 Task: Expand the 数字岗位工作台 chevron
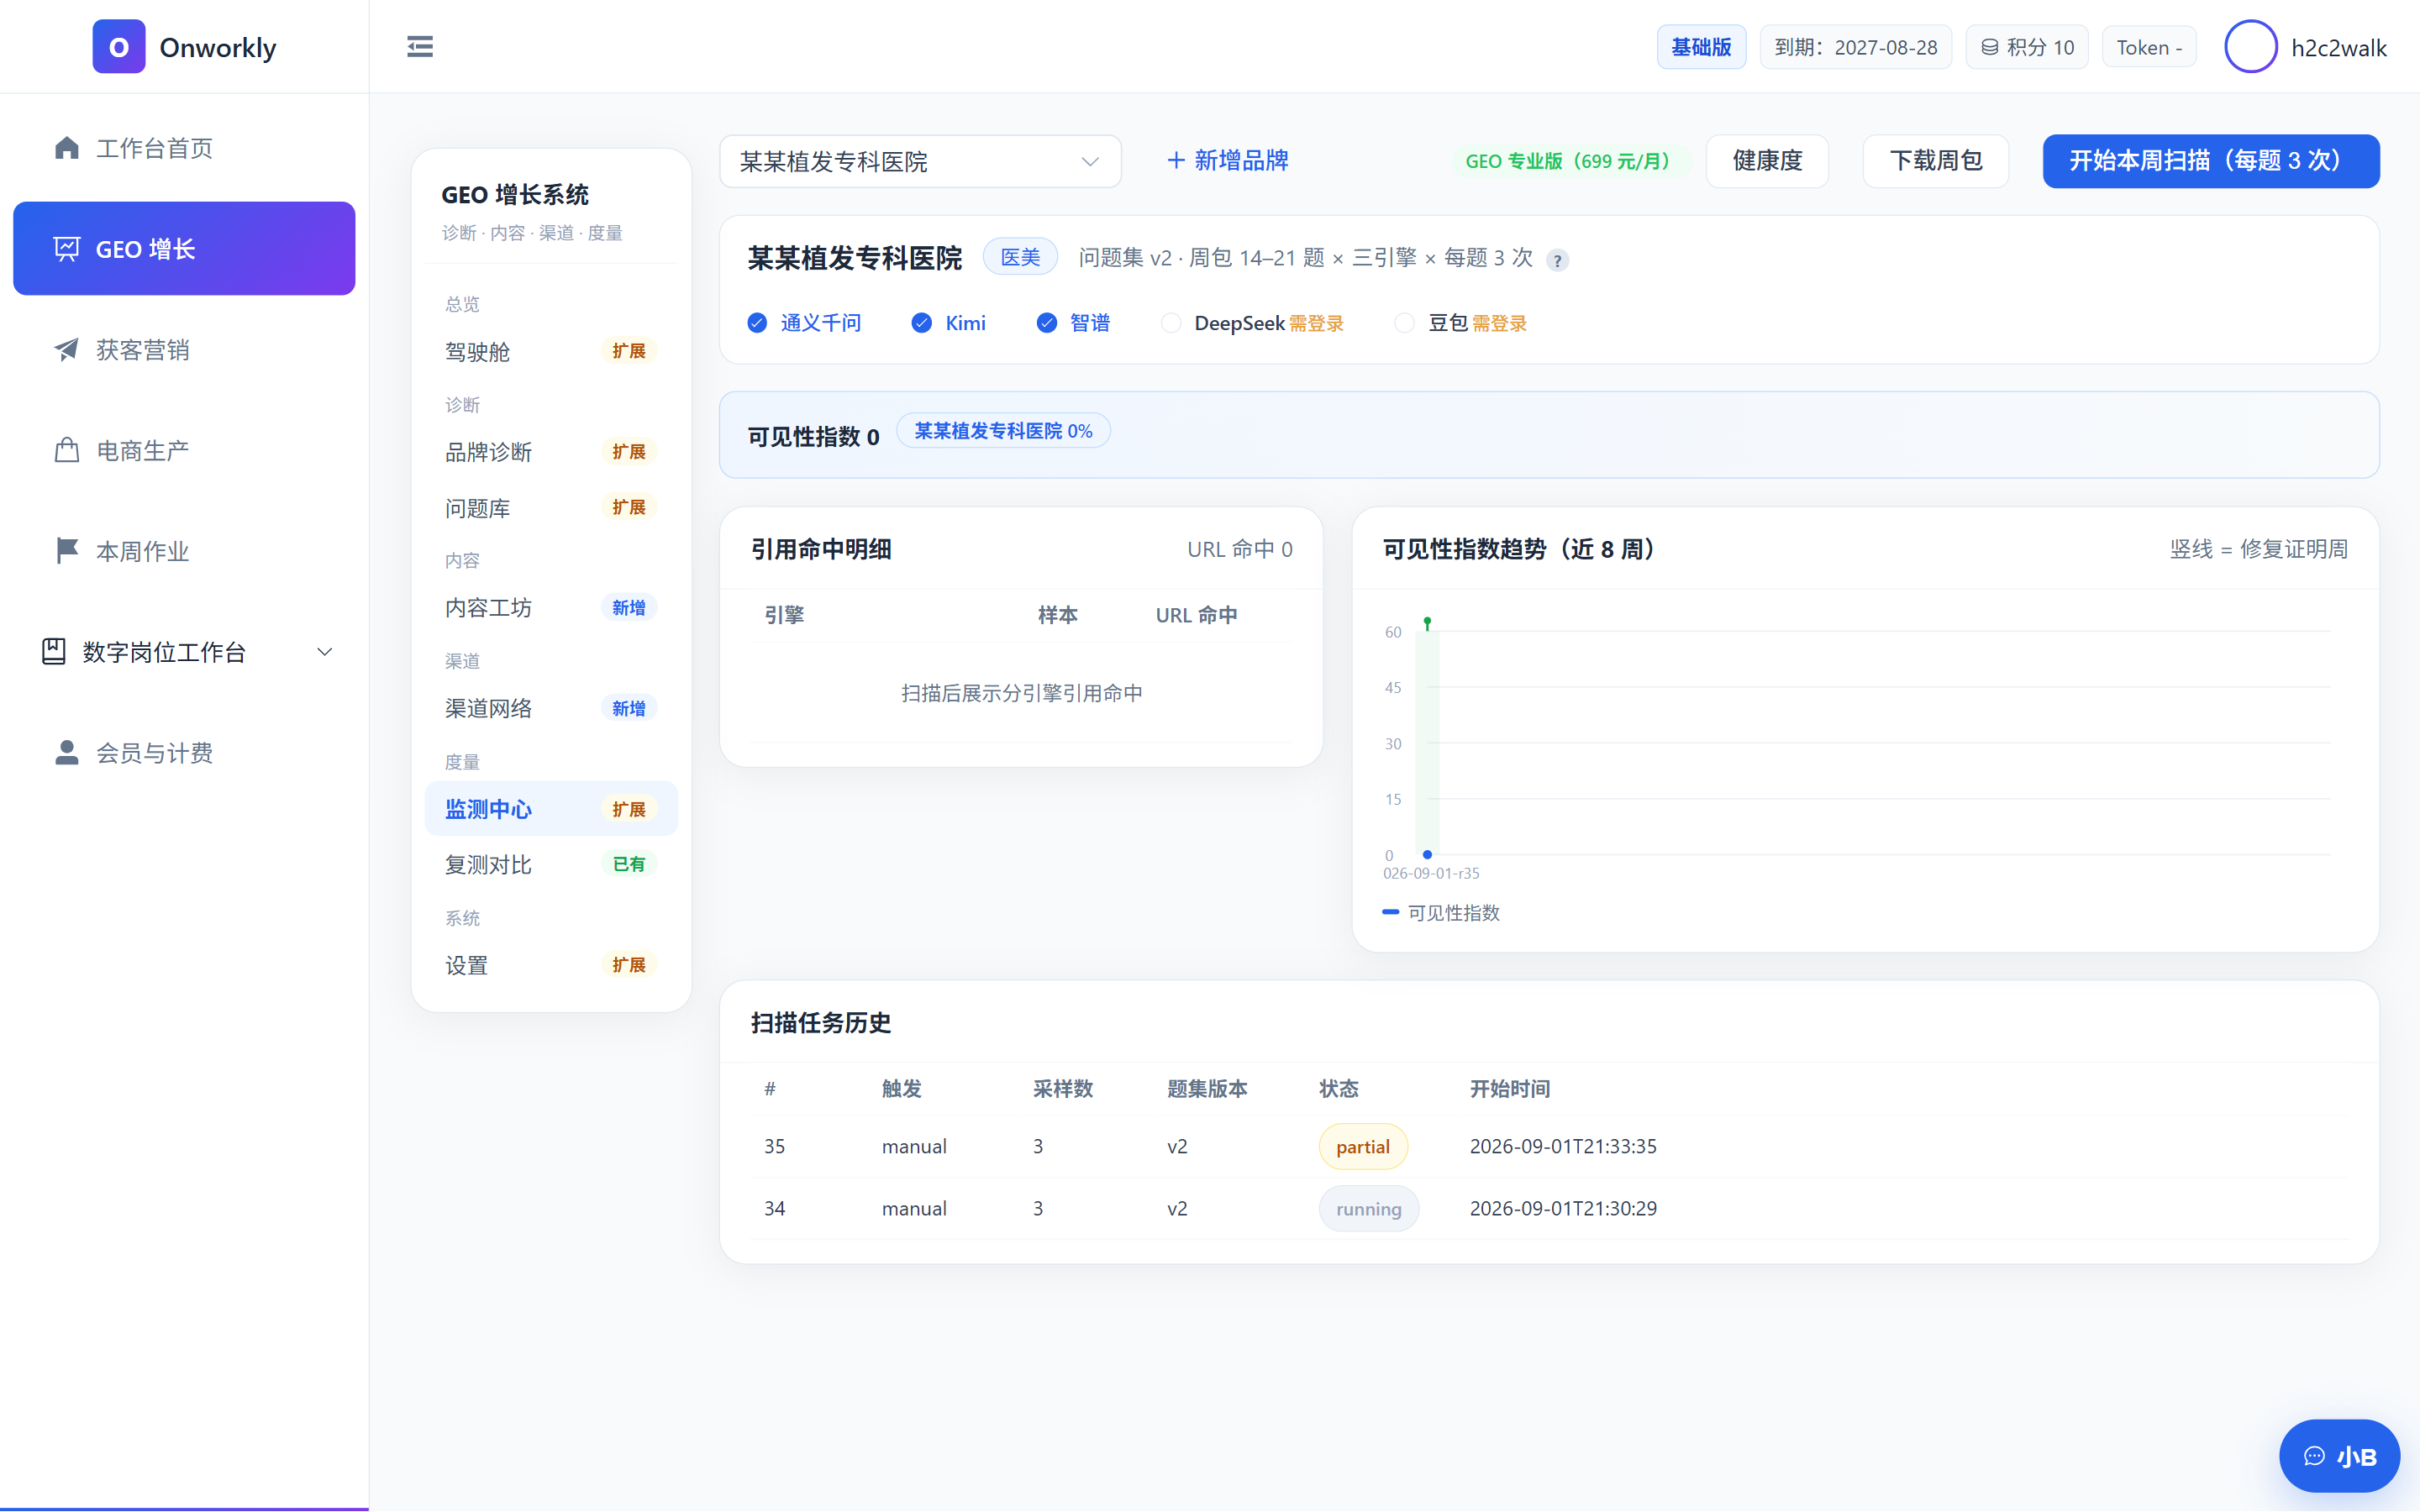324,652
